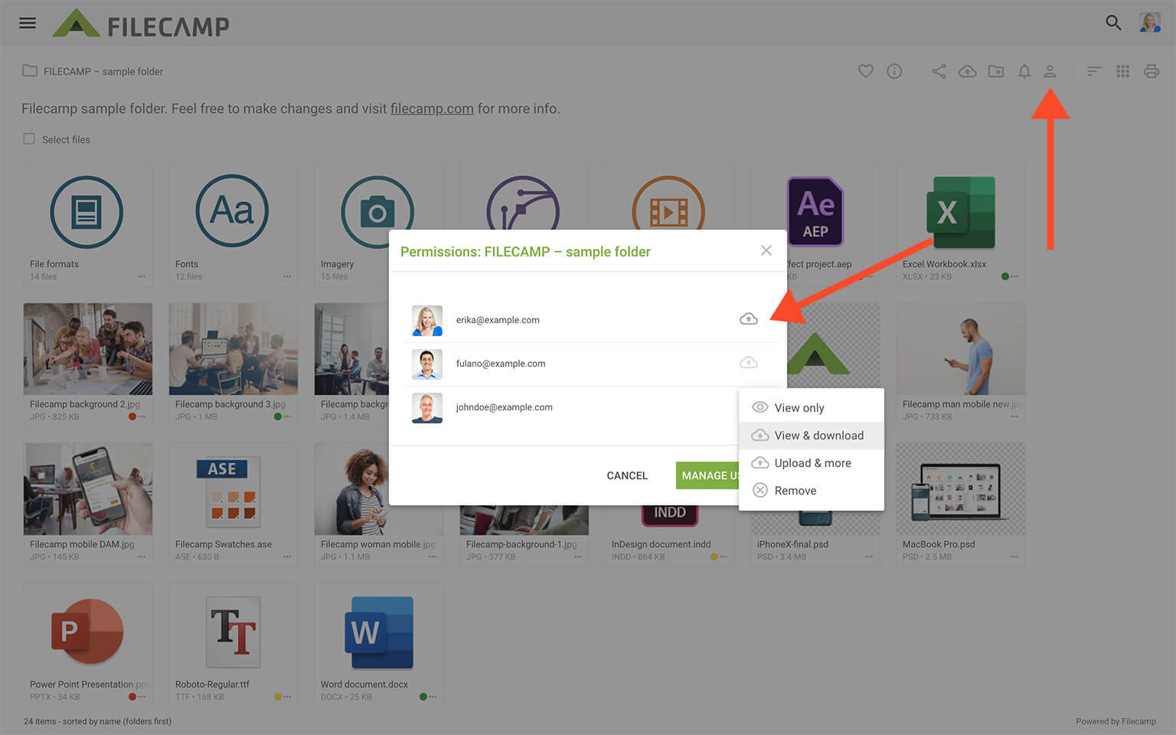Click the search magnifier icon
The height and width of the screenshot is (735, 1176).
pyautogui.click(x=1113, y=23)
